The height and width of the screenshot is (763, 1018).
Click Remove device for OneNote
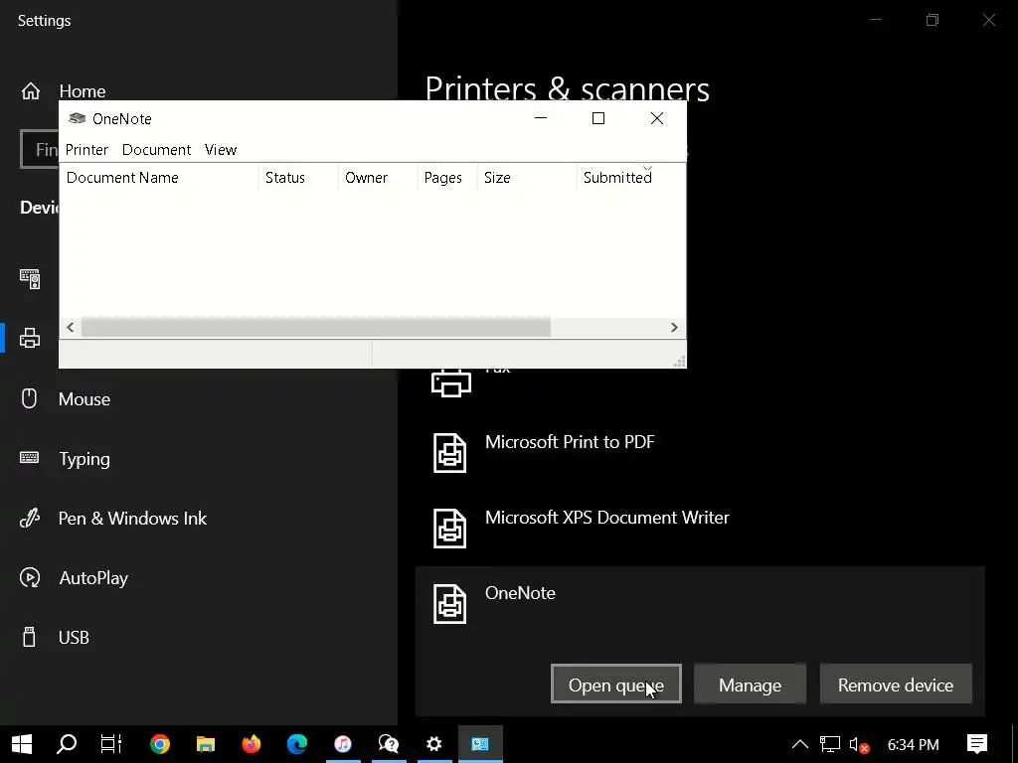pyautogui.click(x=896, y=684)
